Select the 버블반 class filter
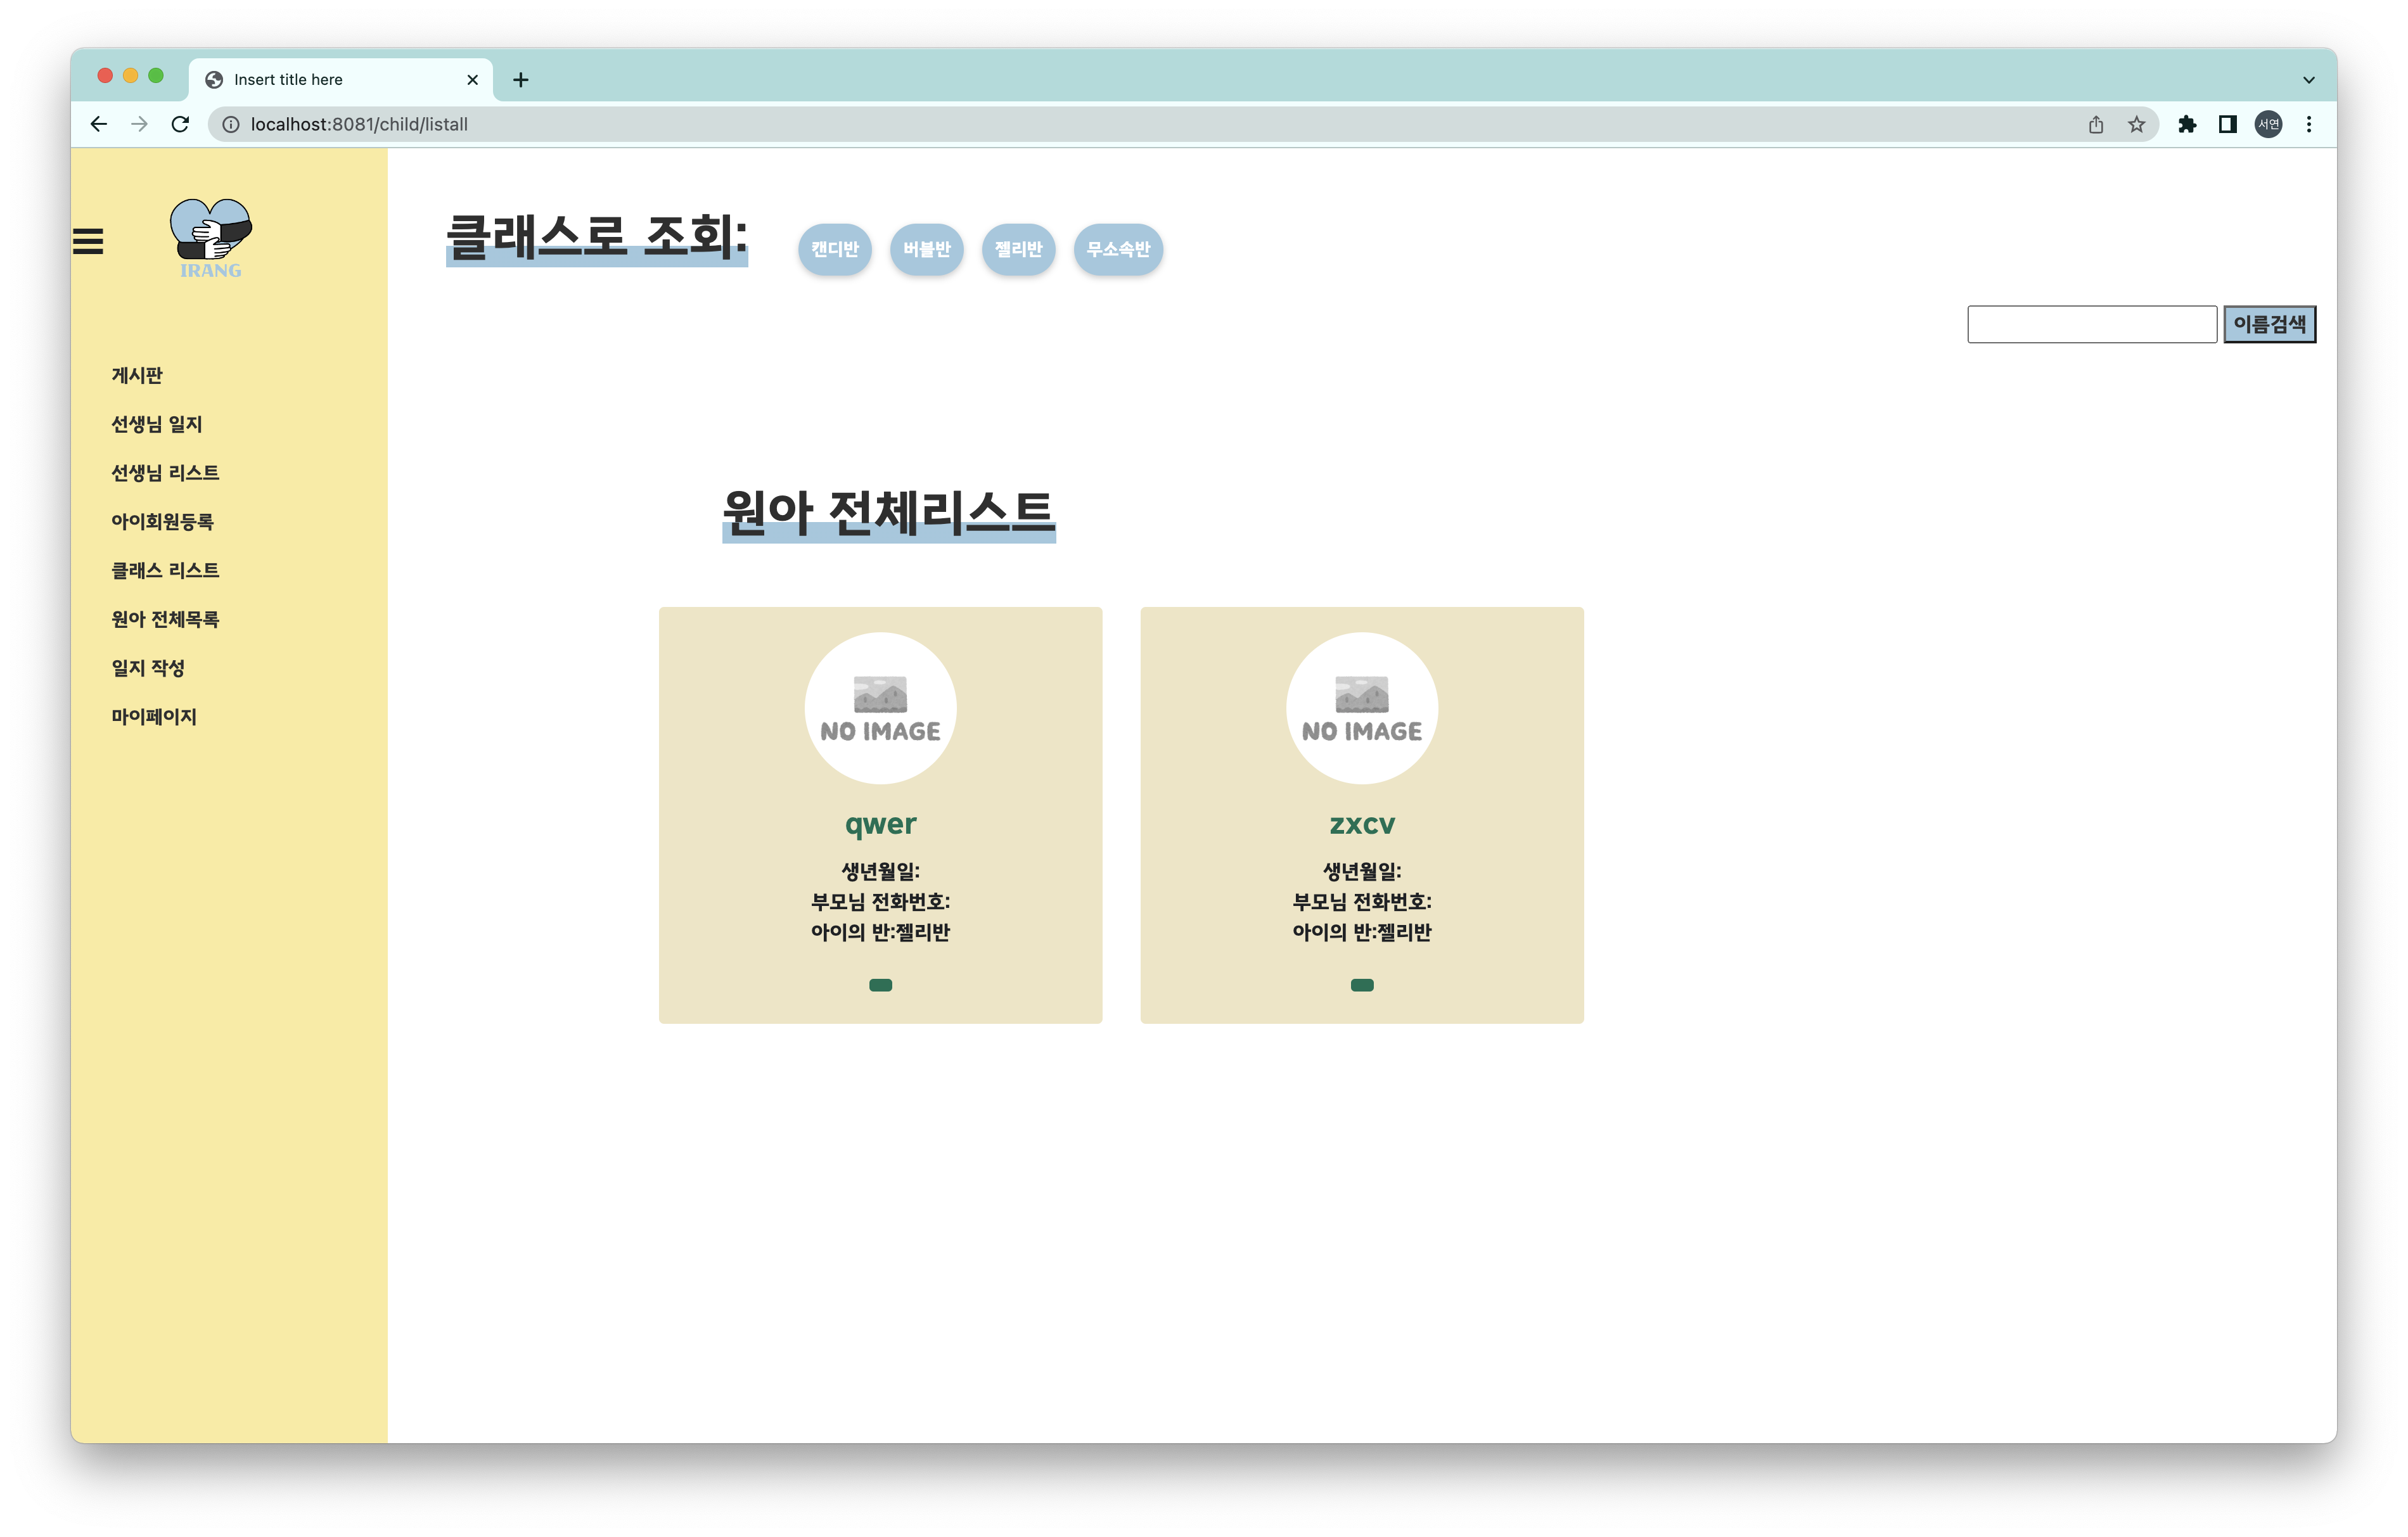This screenshot has height=1537, width=2408. click(926, 250)
